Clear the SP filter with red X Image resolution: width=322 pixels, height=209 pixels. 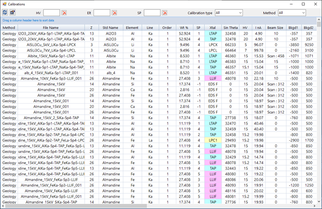click(165, 13)
